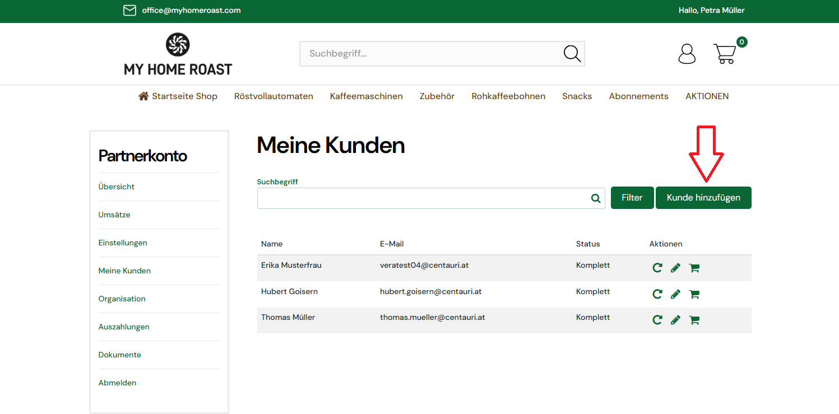
Task: Click the Partnerkonto sidebar heading
Action: pyautogui.click(x=143, y=156)
